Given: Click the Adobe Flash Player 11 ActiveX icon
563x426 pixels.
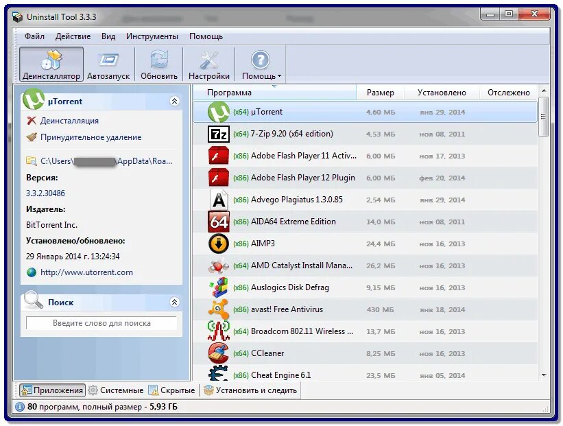Looking at the screenshot, I should pyautogui.click(x=218, y=156).
